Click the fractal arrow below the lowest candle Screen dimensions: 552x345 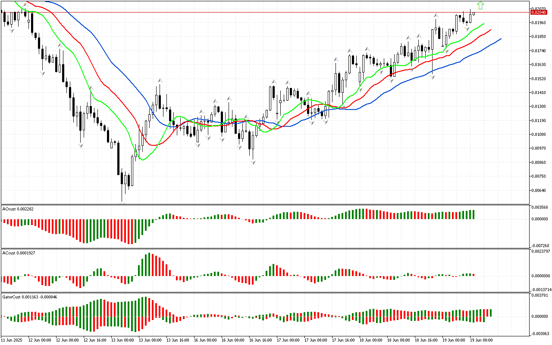(123, 204)
